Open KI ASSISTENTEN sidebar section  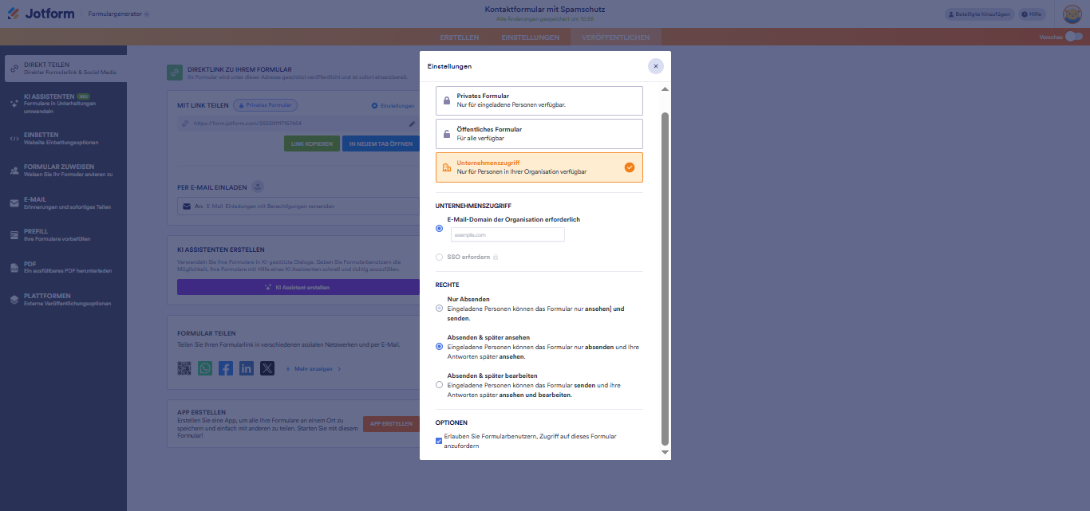tap(64, 104)
